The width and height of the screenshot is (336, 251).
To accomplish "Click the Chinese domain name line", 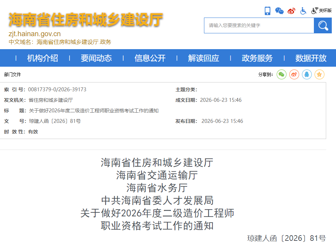I will coord(60,42).
